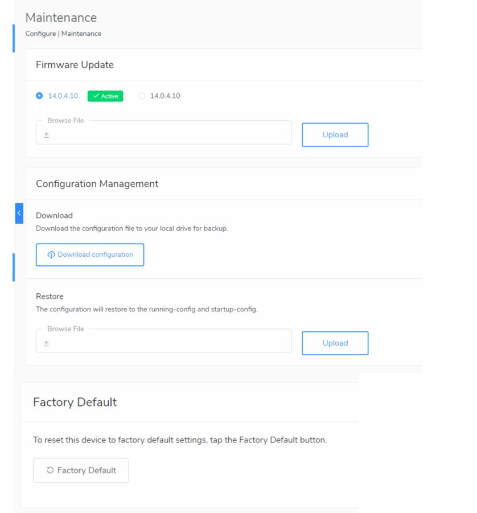Click the Configuration Management section header

(x=97, y=184)
